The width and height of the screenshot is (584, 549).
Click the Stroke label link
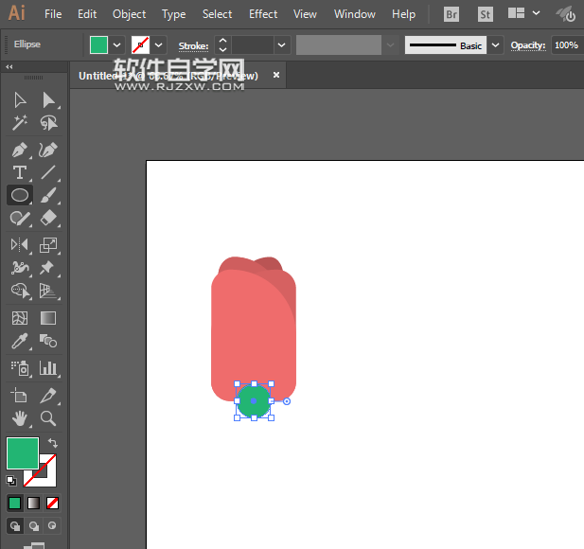193,45
